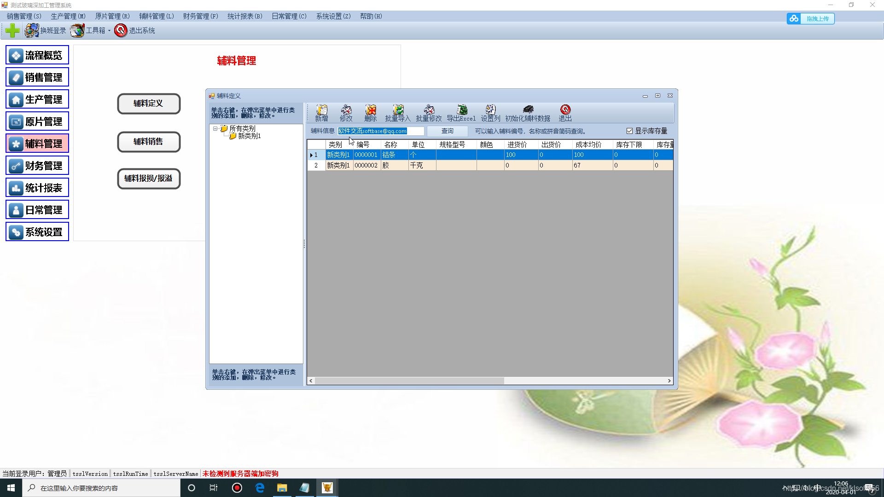Toggle the 显示库存量 checkbox
Screen dimensions: 884x497
pyautogui.click(x=629, y=131)
